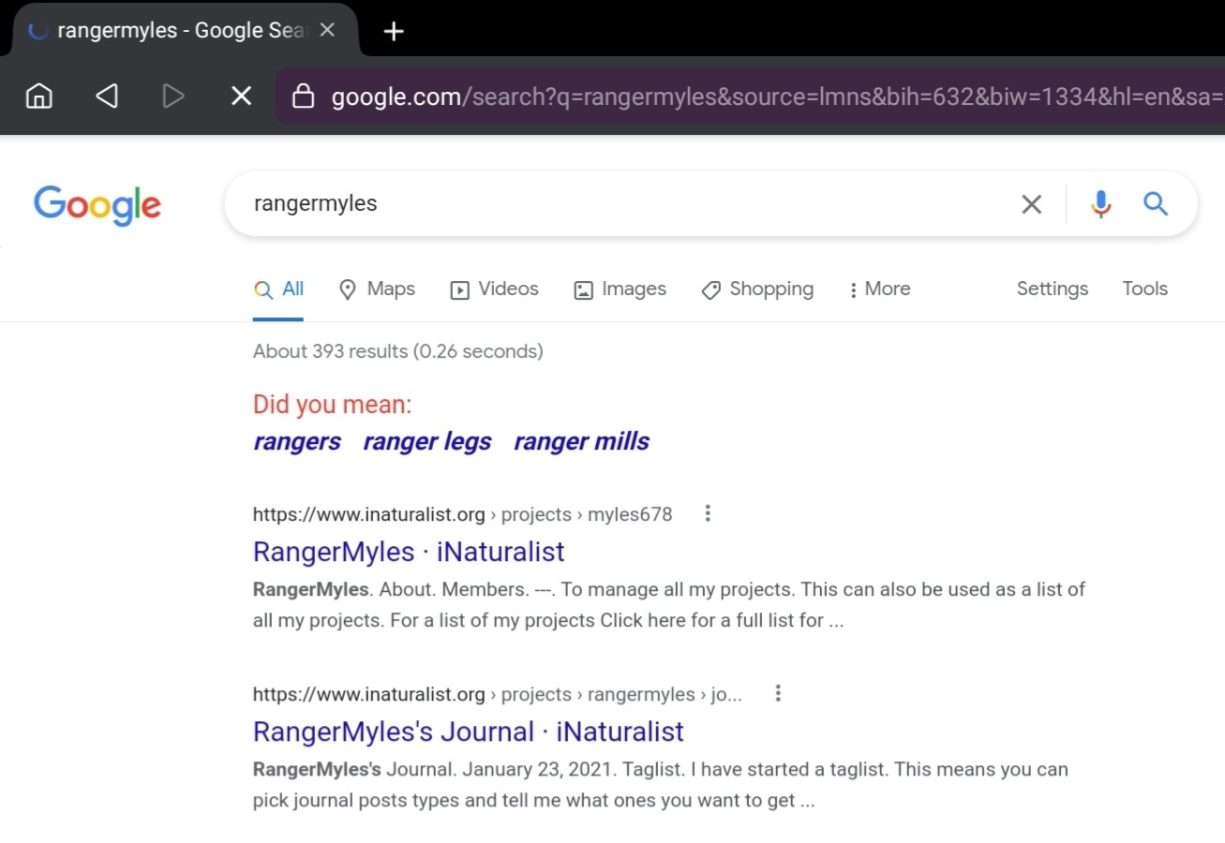Click the padlock site security icon
The height and width of the screenshot is (843, 1225).
coord(303,96)
